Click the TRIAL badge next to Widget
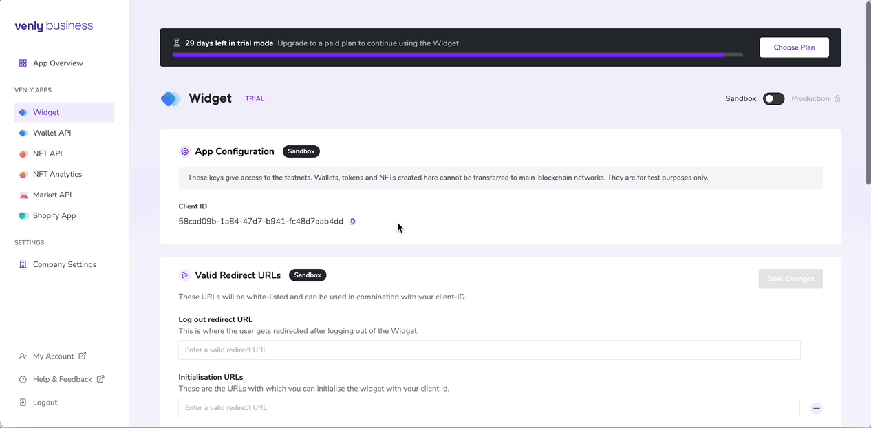The height and width of the screenshot is (428, 871). click(255, 98)
